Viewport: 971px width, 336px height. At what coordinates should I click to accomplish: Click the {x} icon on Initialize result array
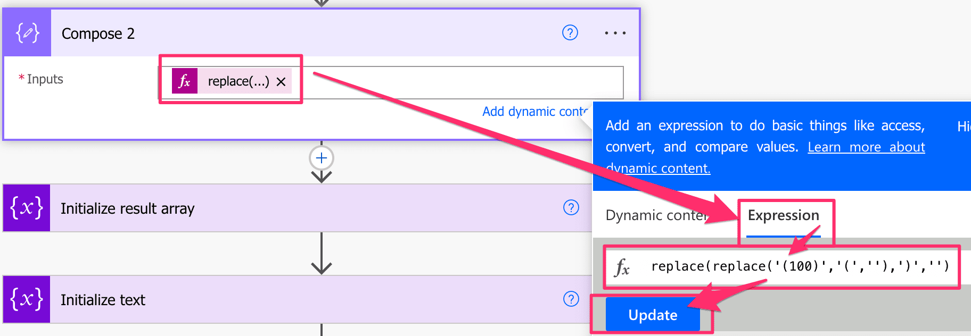(26, 208)
